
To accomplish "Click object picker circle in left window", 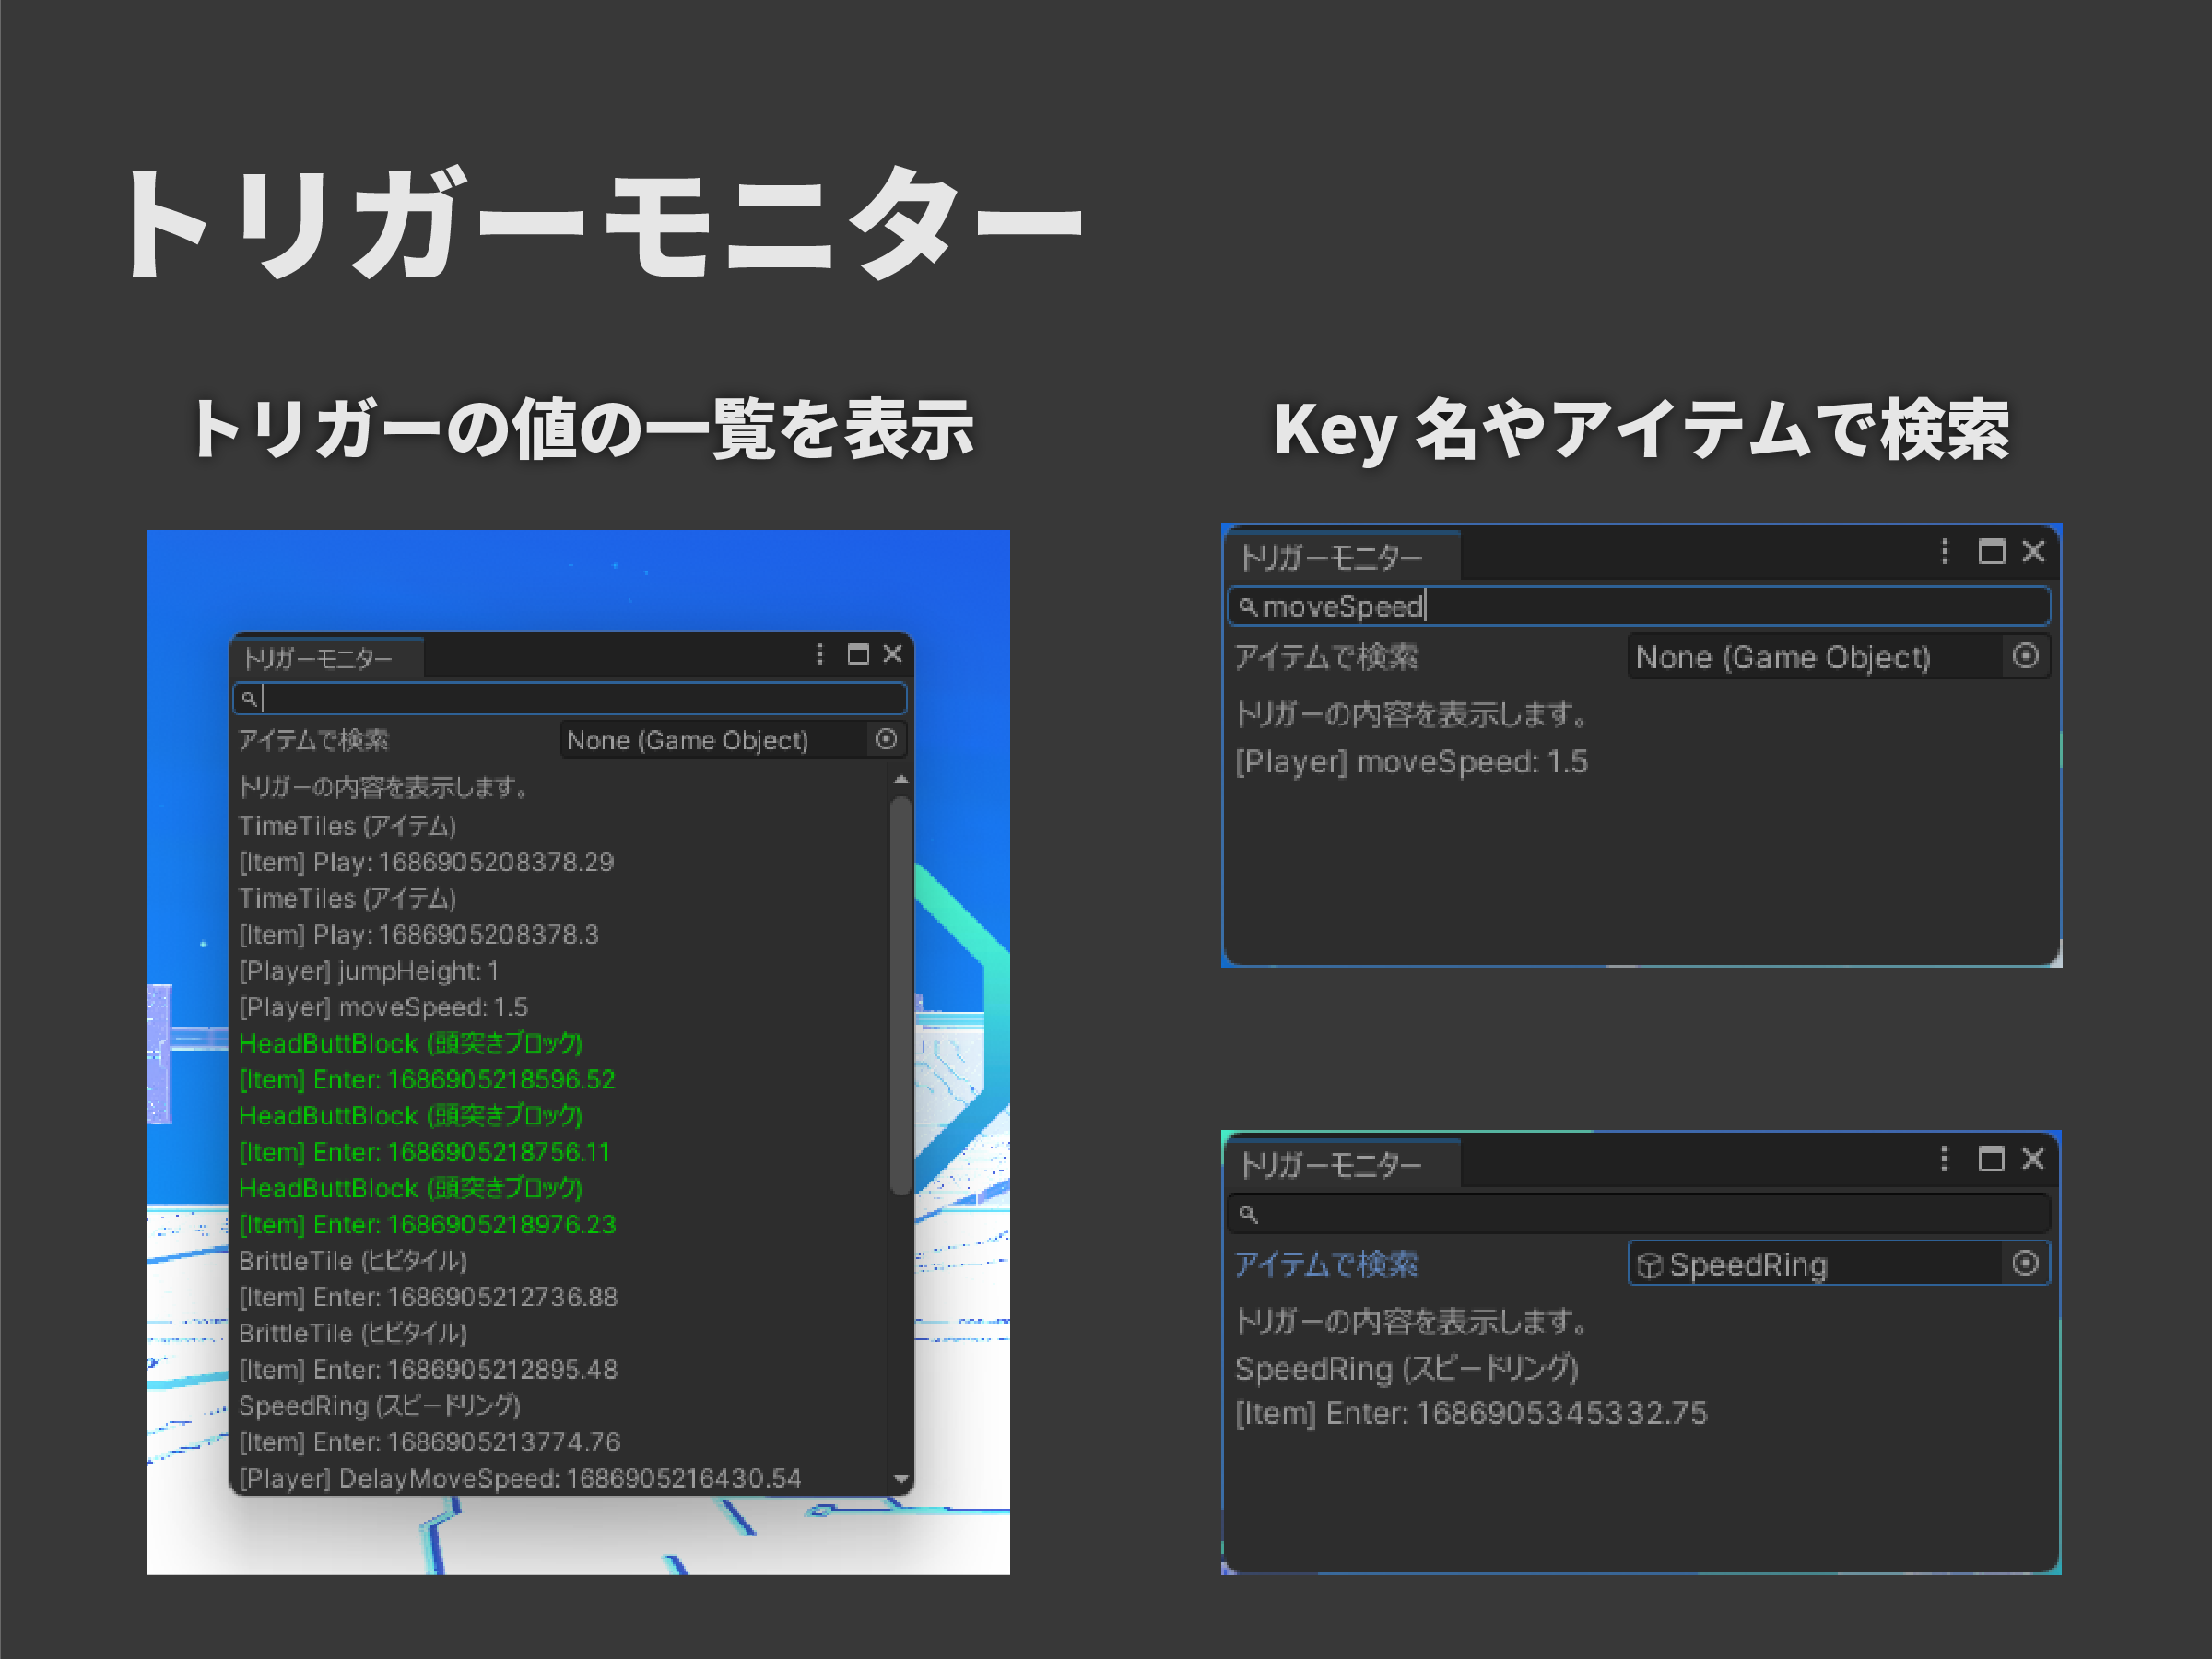I will click(886, 739).
